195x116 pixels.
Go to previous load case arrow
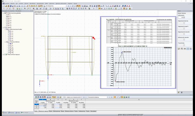(x=69, y=6)
